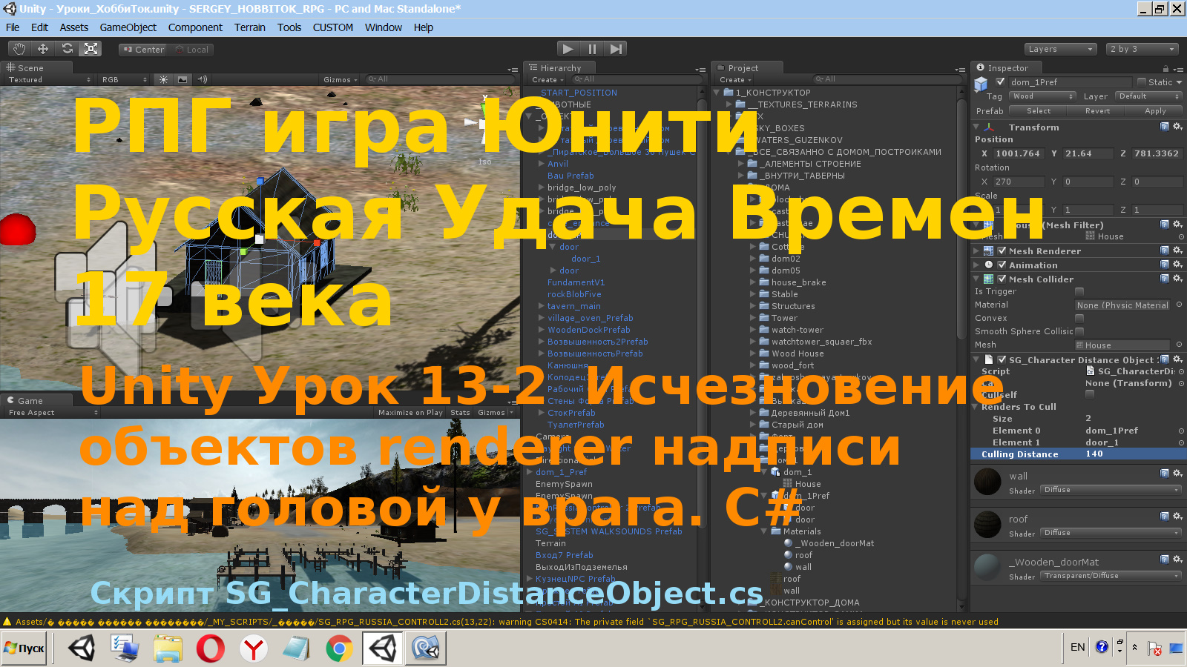Open the Tag dropdown showing Wood
This screenshot has height=667, width=1187.
pyautogui.click(x=1042, y=96)
